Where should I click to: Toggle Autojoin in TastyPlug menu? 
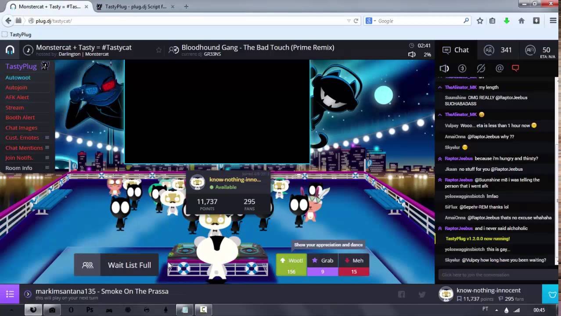tap(16, 87)
